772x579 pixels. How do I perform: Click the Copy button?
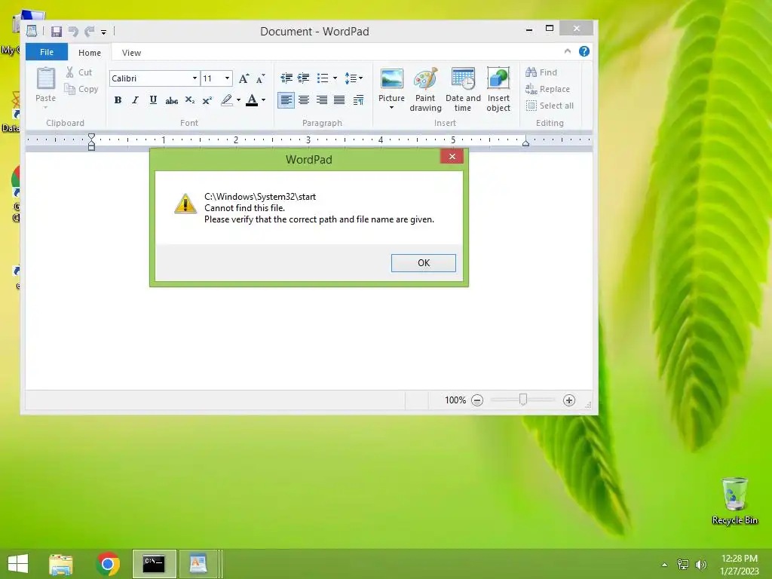coord(81,89)
